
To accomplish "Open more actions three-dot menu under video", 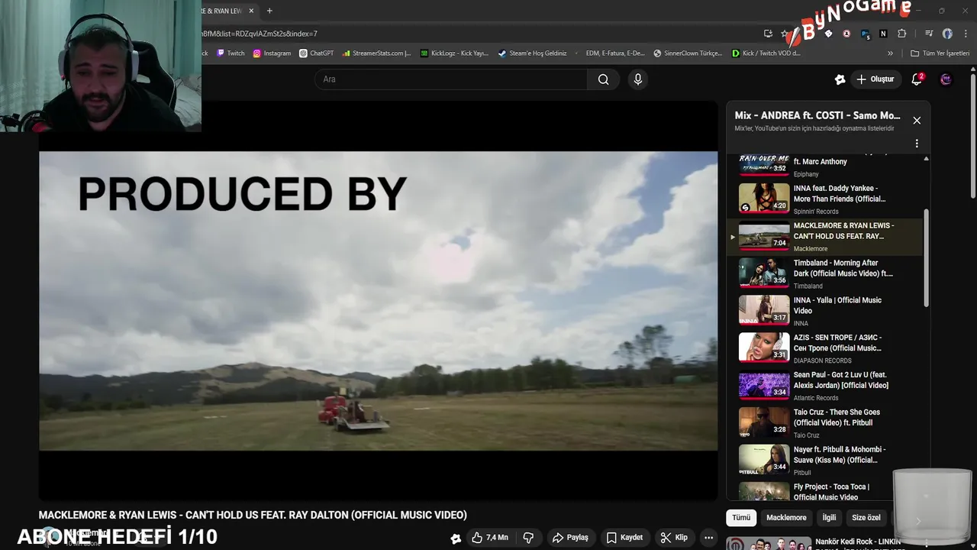I will (x=708, y=538).
